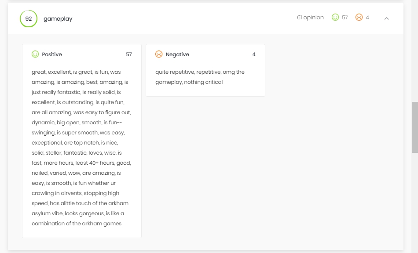418x253 pixels.
Task: Click the page vertical scrollbar thumb
Action: pyautogui.click(x=415, y=127)
